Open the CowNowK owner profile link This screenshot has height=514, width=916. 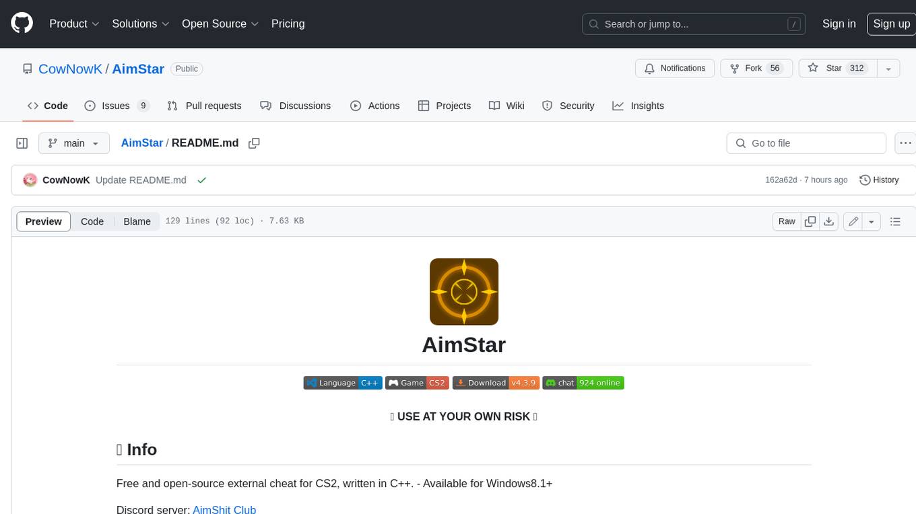coord(71,69)
